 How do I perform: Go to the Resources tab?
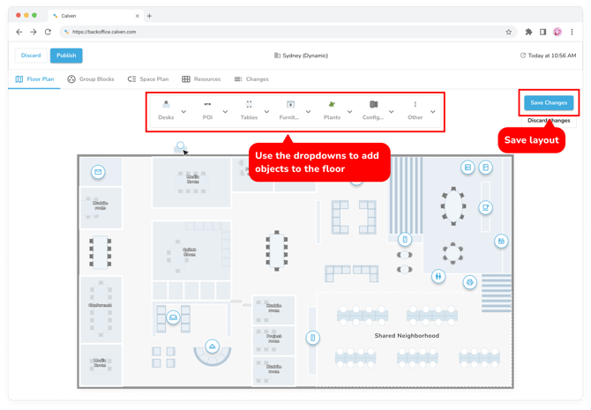(x=201, y=79)
